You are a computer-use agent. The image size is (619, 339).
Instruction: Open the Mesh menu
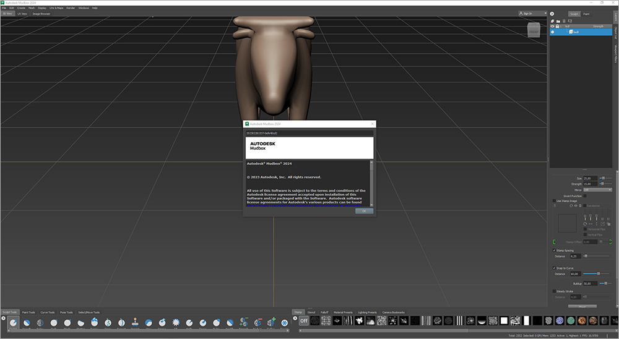30,8
